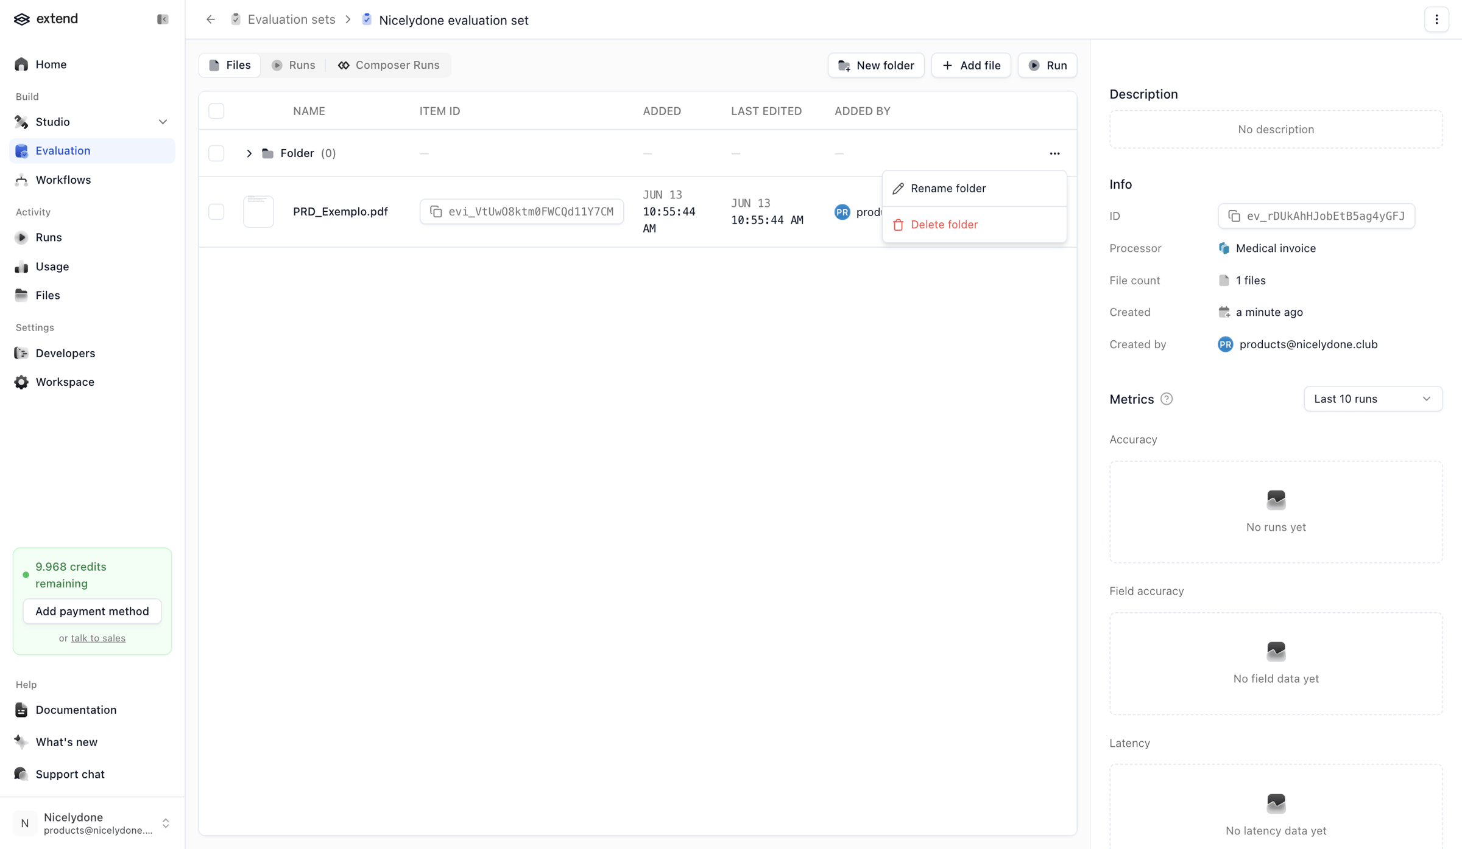Click the Workflows icon in sidebar
This screenshot has height=849, width=1462.
pyautogui.click(x=21, y=180)
